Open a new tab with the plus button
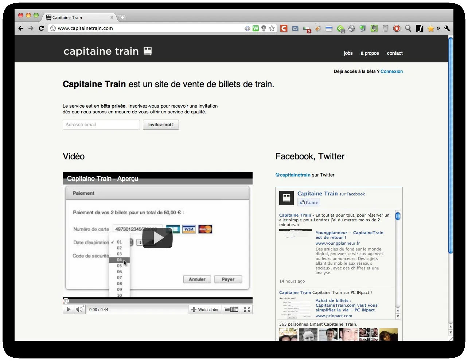This screenshot has width=468, height=361. point(122,17)
